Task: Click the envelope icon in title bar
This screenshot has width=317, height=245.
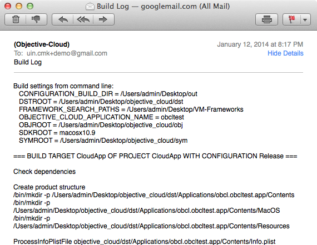Action: pyautogui.click(x=90, y=7)
